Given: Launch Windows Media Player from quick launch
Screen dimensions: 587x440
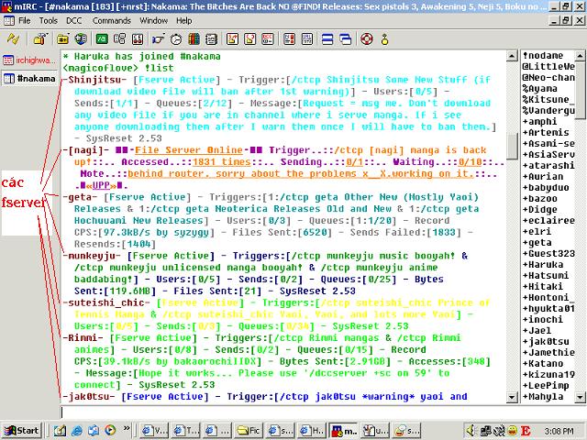Looking at the screenshot, I should pyautogui.click(x=110, y=430).
